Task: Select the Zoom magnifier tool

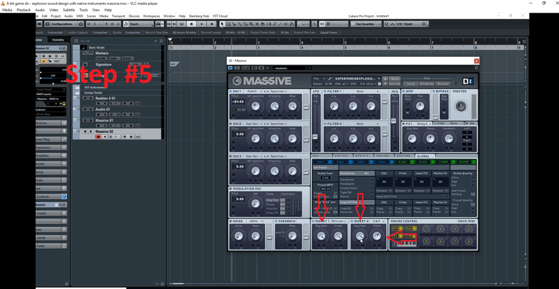Action: pos(251,24)
